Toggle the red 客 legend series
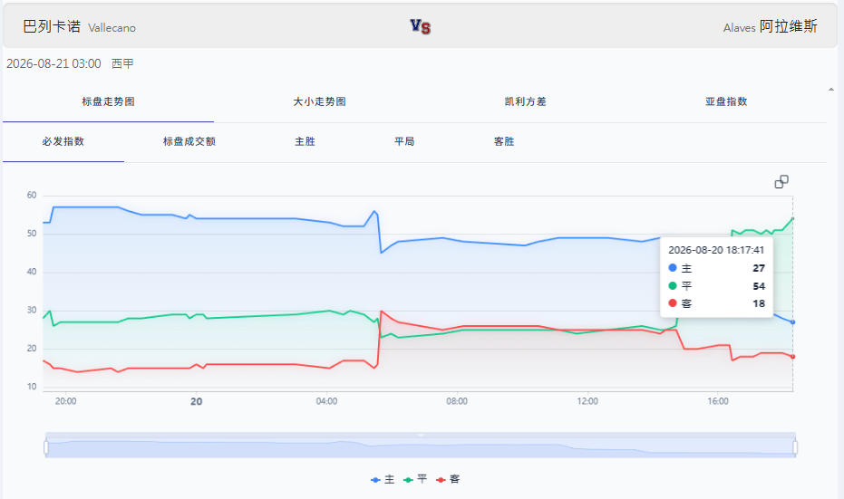The image size is (844, 499). pyautogui.click(x=448, y=479)
